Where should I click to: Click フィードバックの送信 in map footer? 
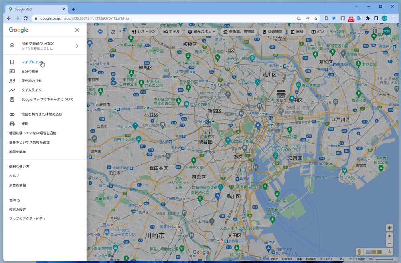(x=352, y=259)
